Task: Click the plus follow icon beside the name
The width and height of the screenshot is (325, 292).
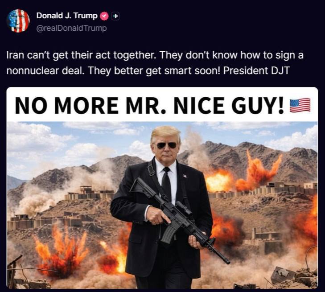Action: pos(115,16)
